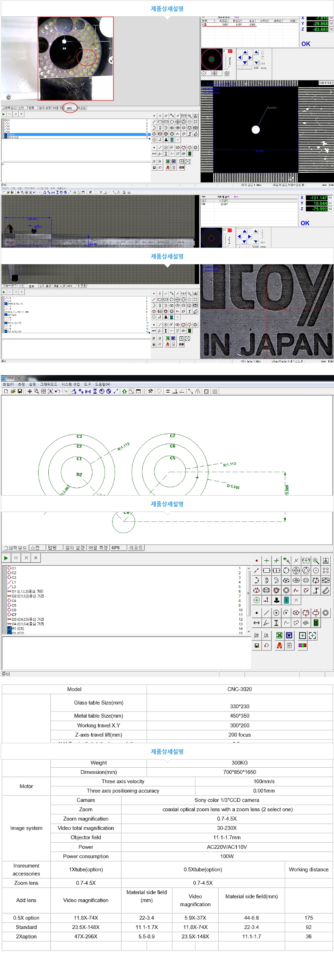Switch to the 리포트 tab in the large panel

tap(136, 547)
